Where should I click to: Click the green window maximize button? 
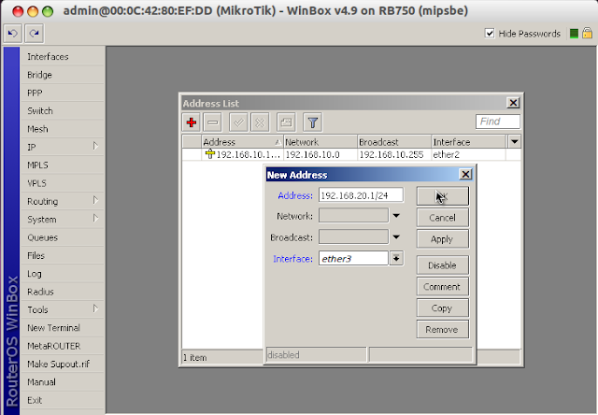pos(48,11)
